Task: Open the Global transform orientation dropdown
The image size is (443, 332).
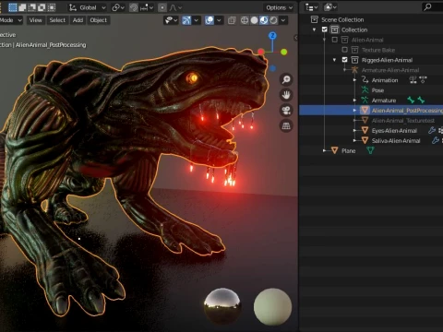Action: coord(88,7)
